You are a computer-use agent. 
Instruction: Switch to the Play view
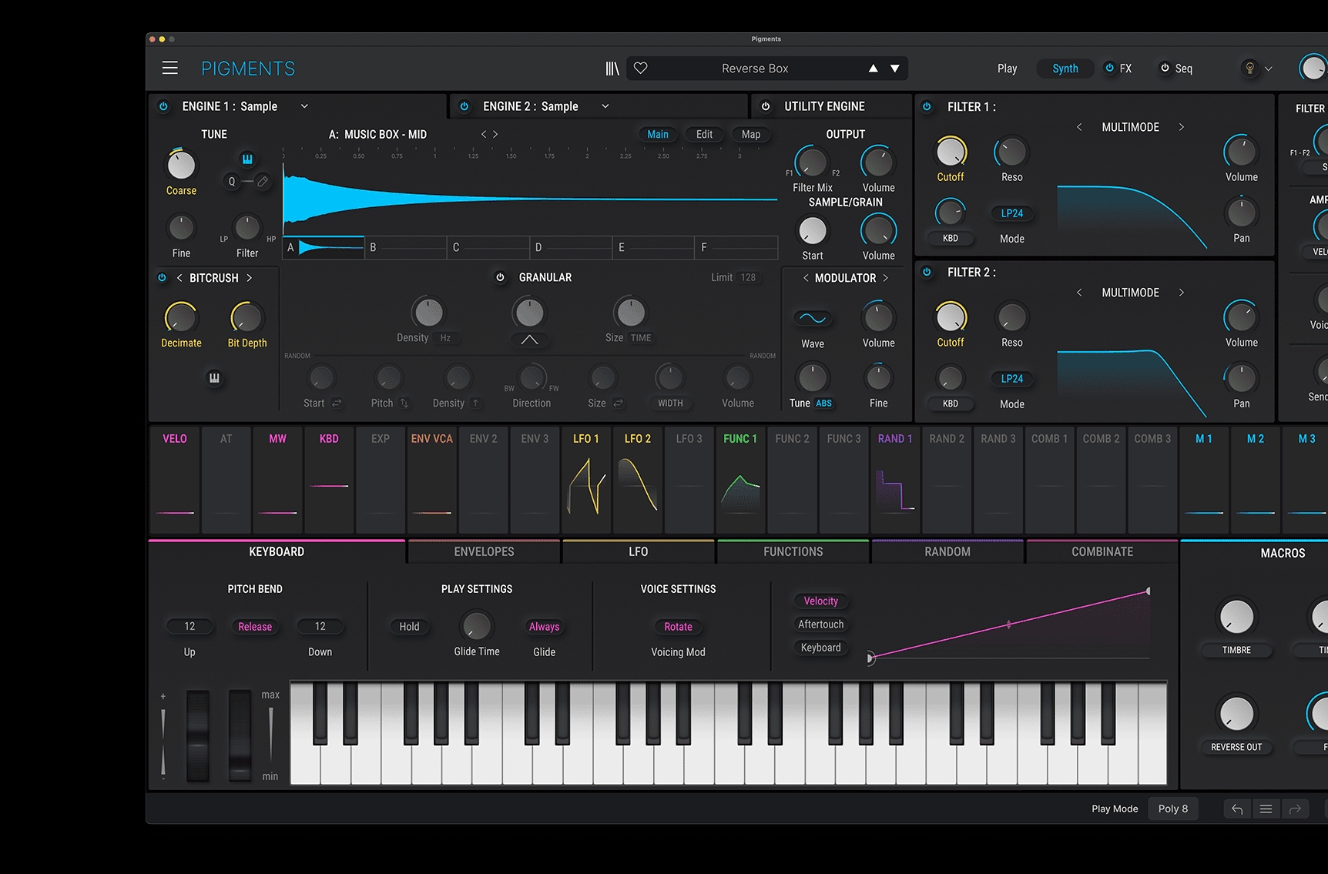(x=1007, y=69)
